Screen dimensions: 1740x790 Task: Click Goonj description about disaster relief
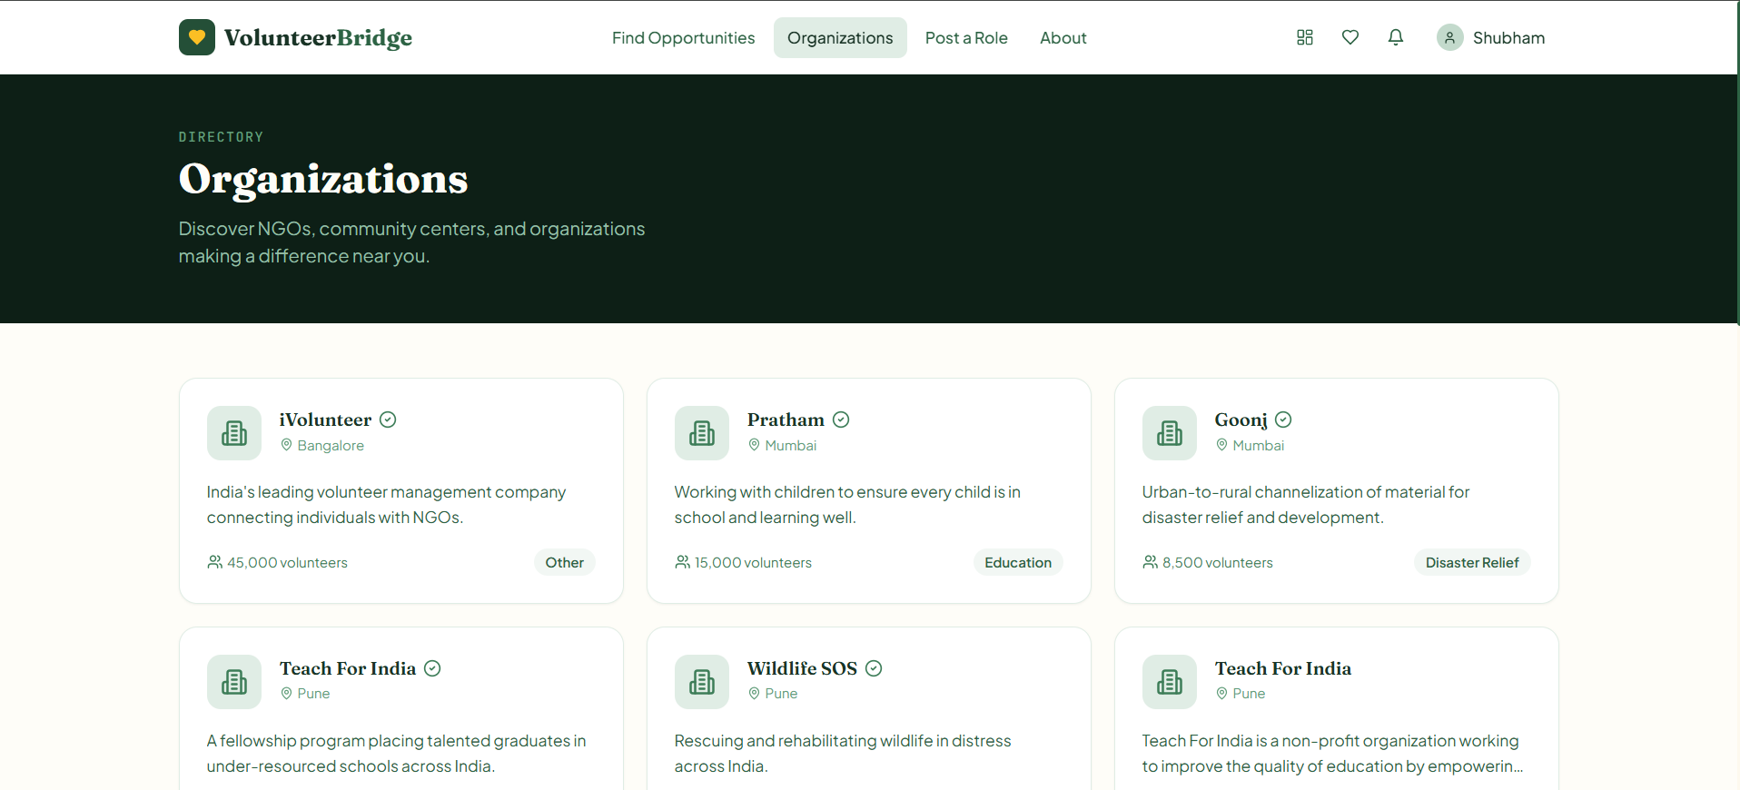[x=1306, y=505]
